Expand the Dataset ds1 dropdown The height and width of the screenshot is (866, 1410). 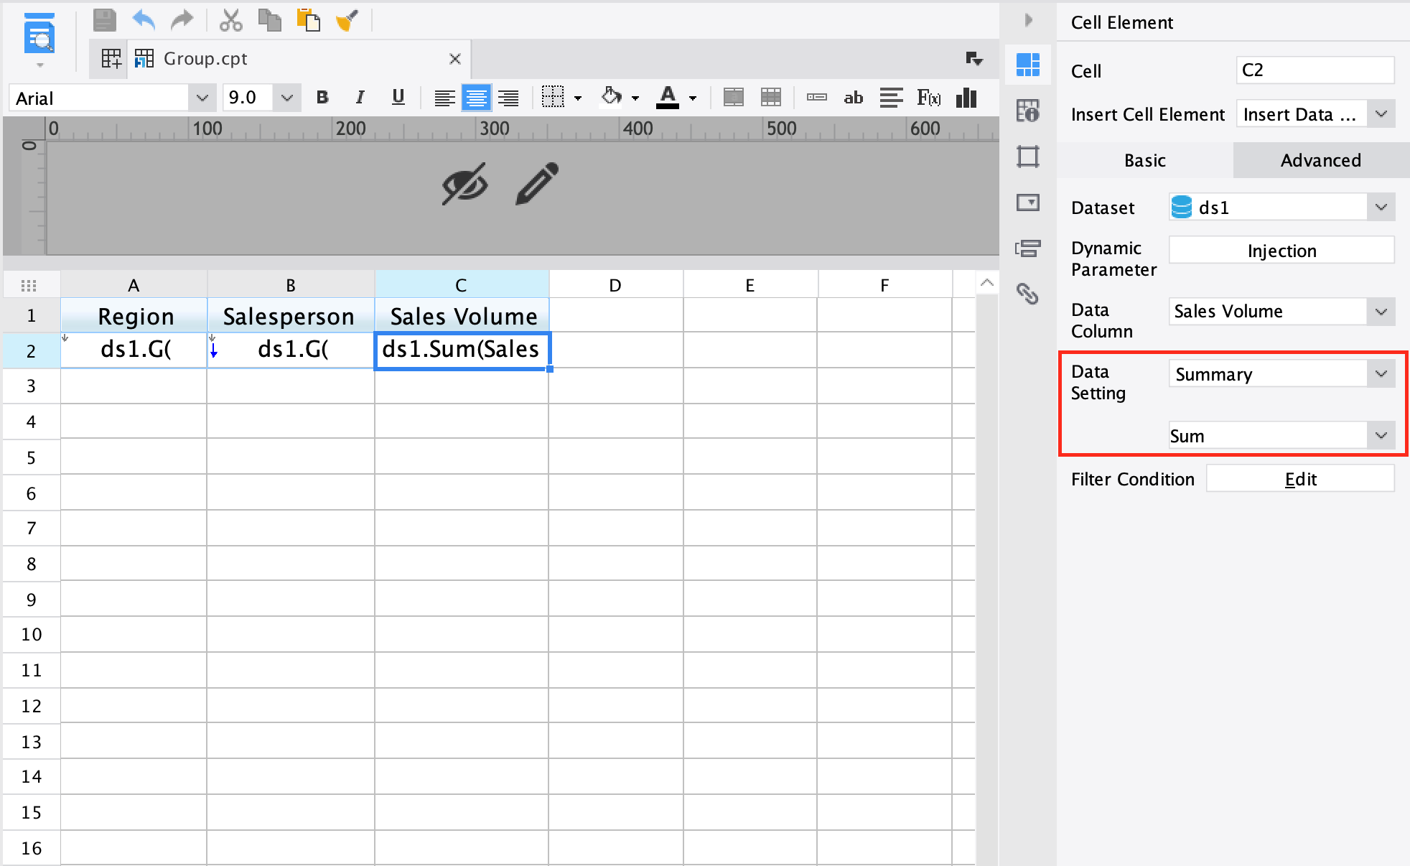click(x=1381, y=208)
